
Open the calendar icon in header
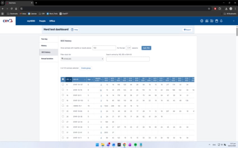pos(216,21)
